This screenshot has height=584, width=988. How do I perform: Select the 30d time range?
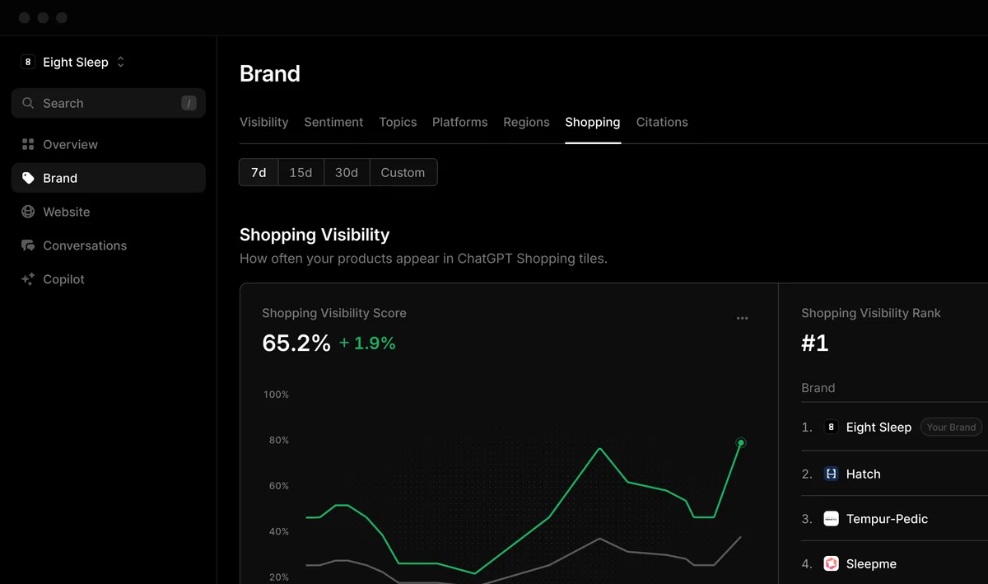pyautogui.click(x=347, y=172)
